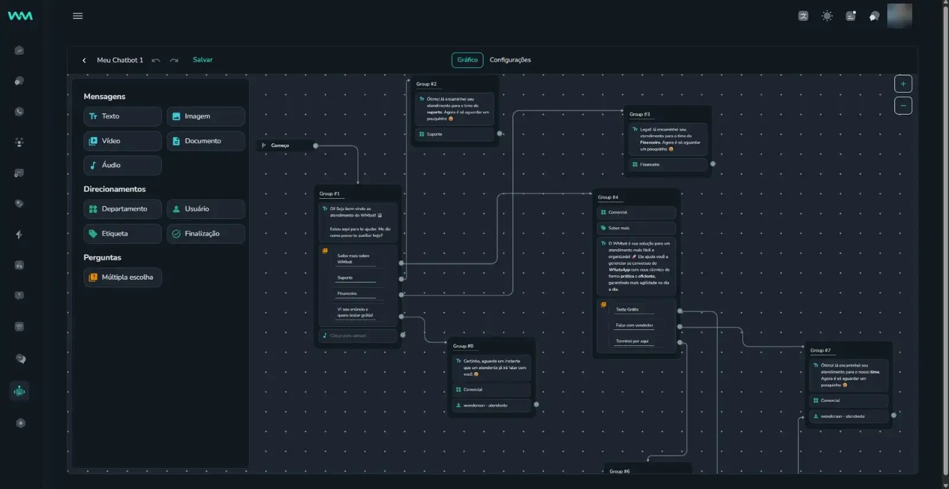Select the Usuário routing block

206,209
